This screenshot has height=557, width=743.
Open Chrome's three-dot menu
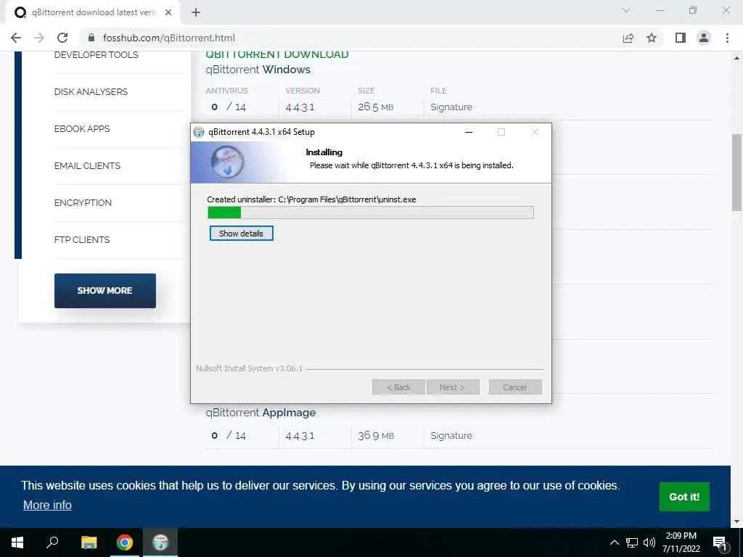coord(727,38)
